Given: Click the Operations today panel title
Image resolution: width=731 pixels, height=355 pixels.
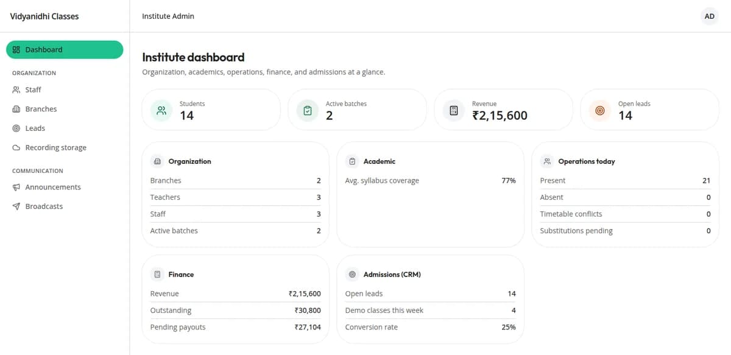Looking at the screenshot, I should (x=587, y=161).
